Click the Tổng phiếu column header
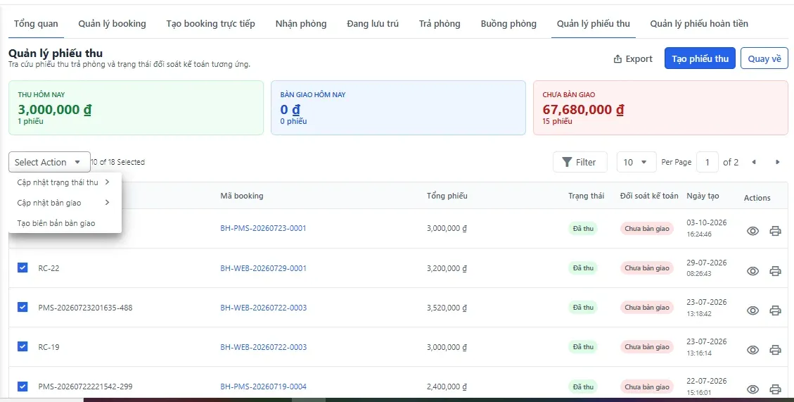Image resolution: width=794 pixels, height=402 pixels. [447, 196]
